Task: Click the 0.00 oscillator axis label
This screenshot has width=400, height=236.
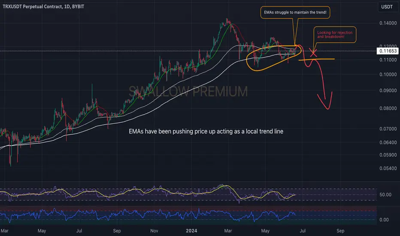Action: (384, 220)
